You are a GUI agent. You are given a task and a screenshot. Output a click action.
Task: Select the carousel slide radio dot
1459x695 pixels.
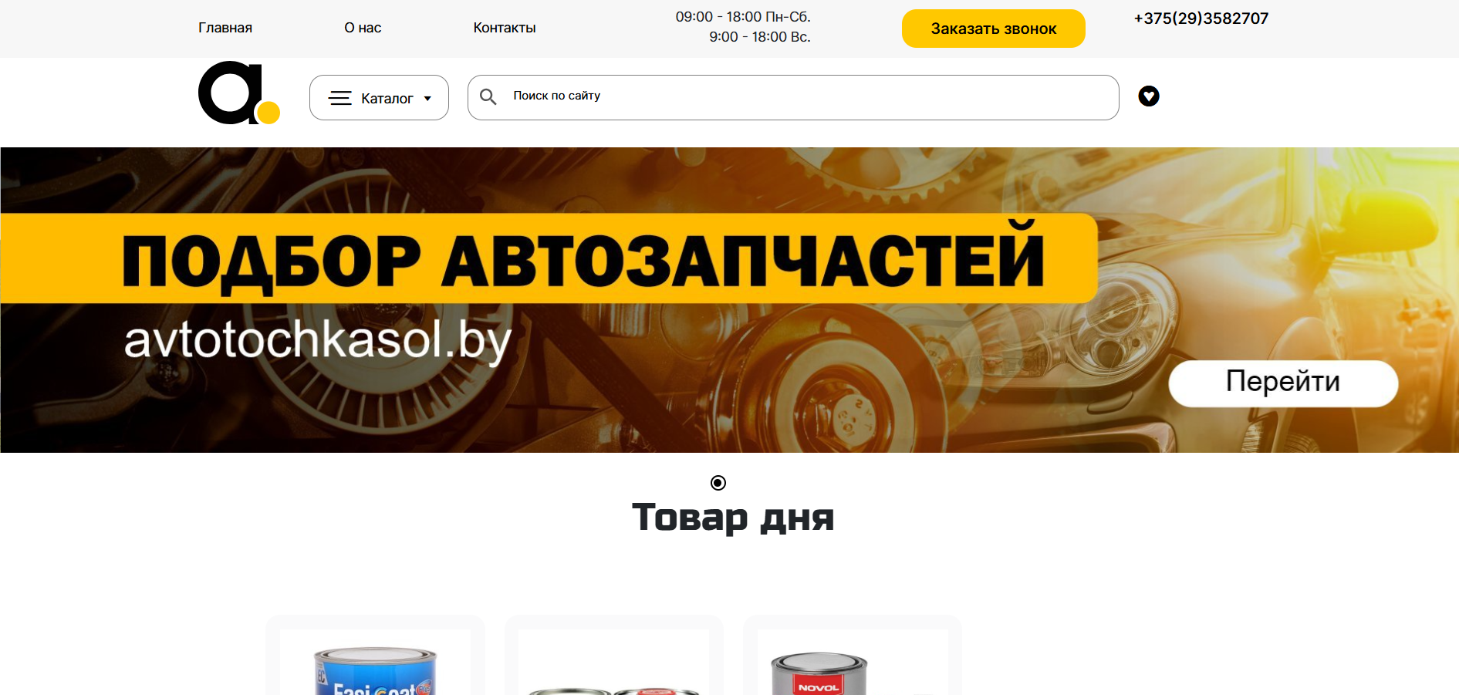(718, 483)
